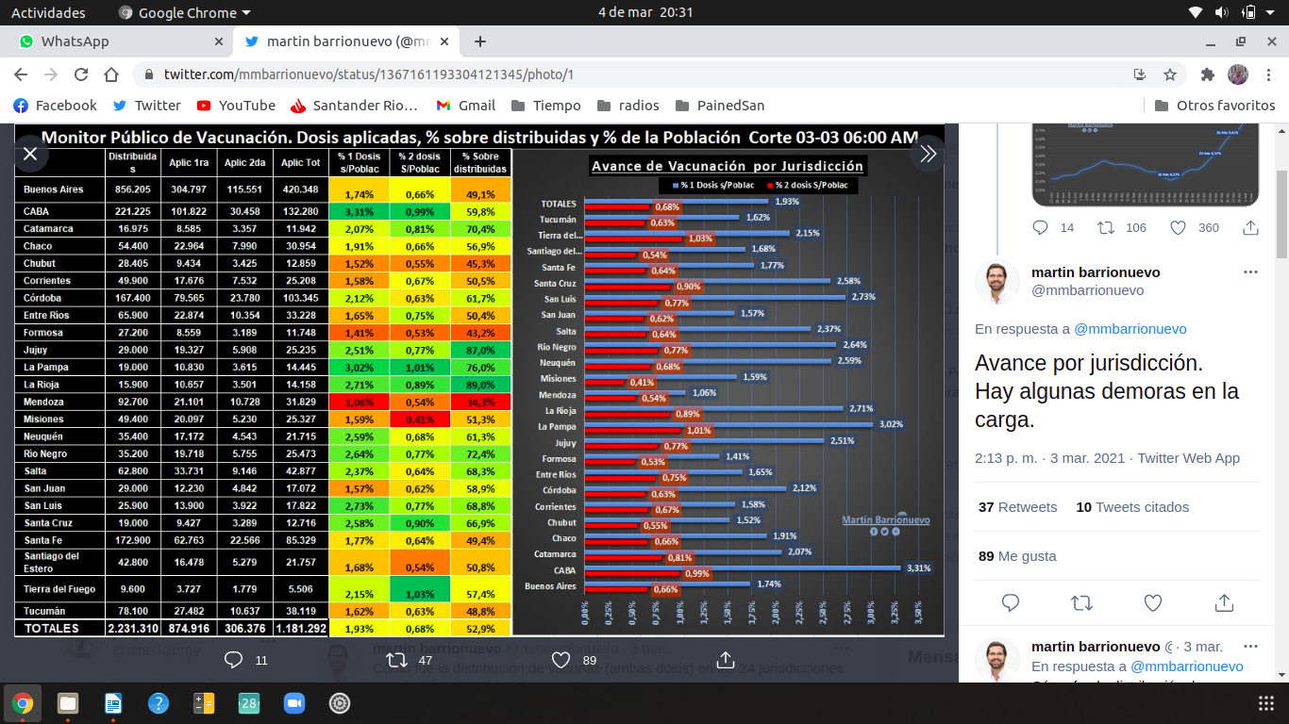Close the photo viewer with X button
This screenshot has height=724, width=1289.
(30, 154)
